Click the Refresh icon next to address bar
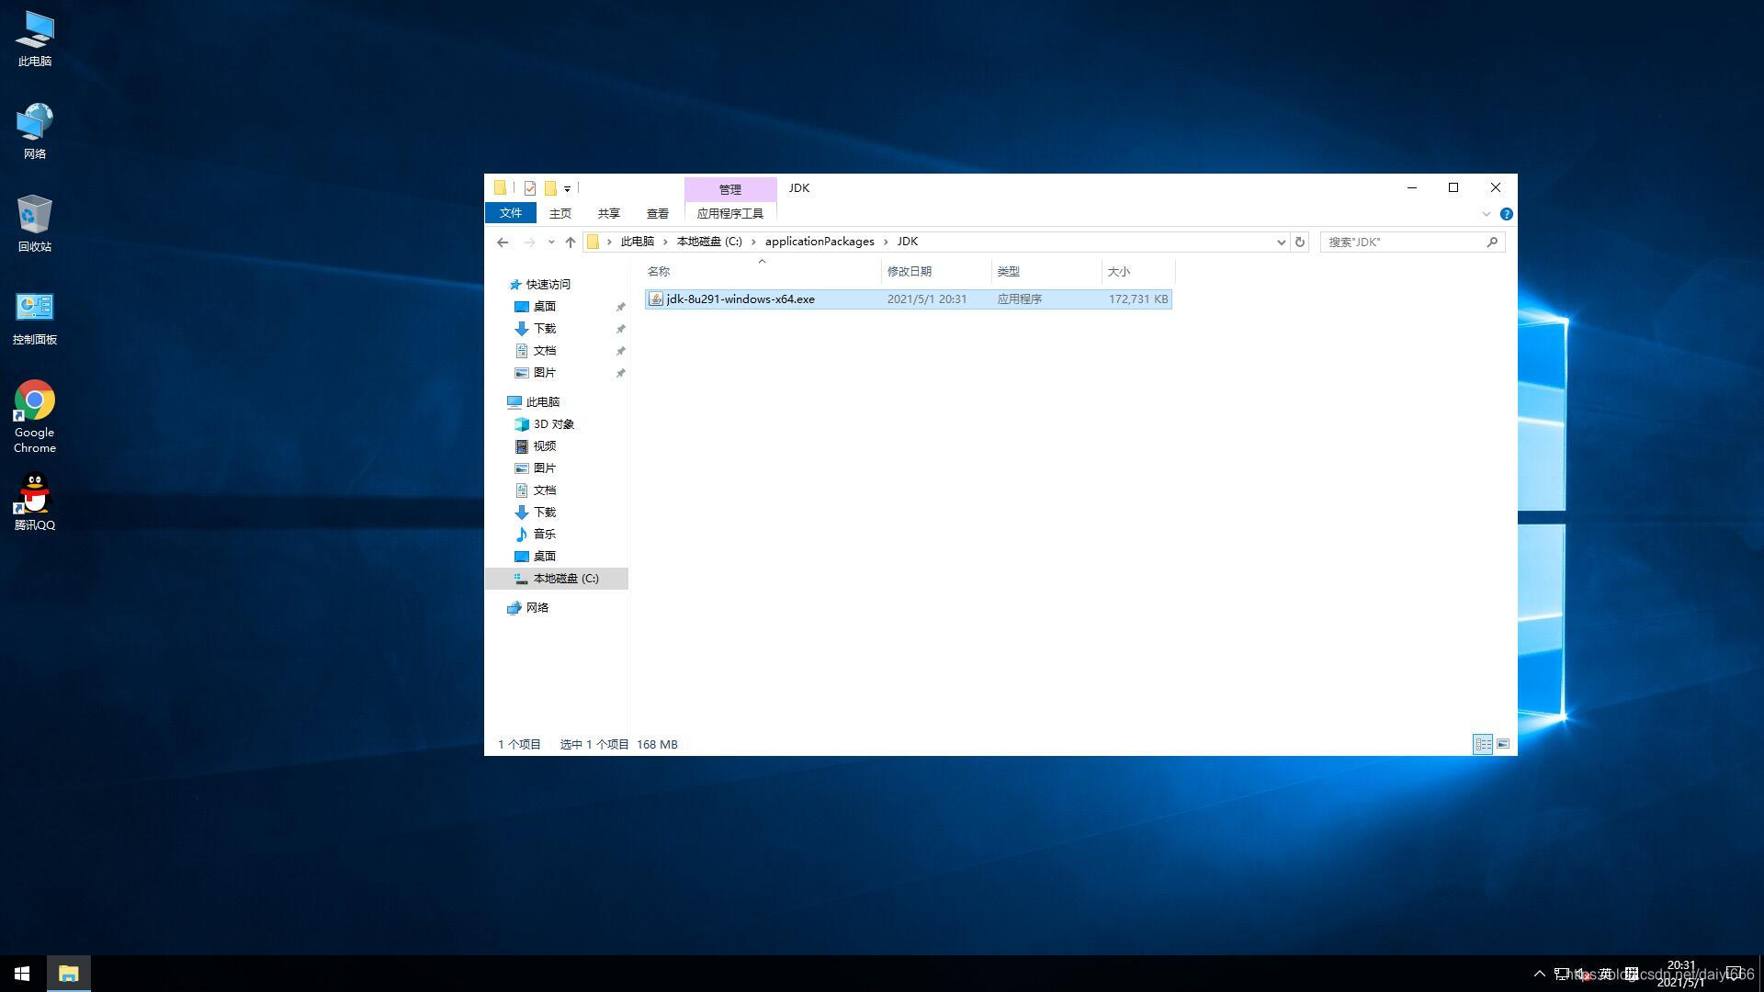The width and height of the screenshot is (1764, 992). click(1300, 242)
